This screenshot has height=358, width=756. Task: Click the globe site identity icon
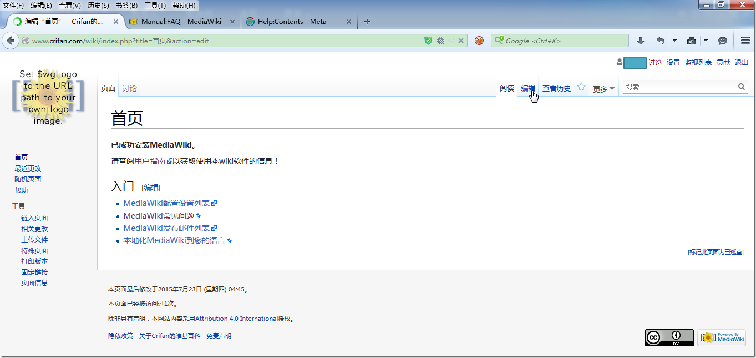pos(26,41)
